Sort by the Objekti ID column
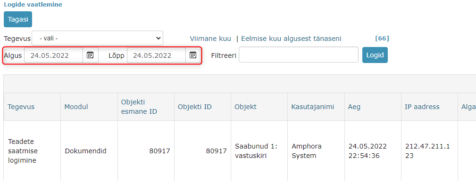The height and width of the screenshot is (181, 476). [x=195, y=107]
